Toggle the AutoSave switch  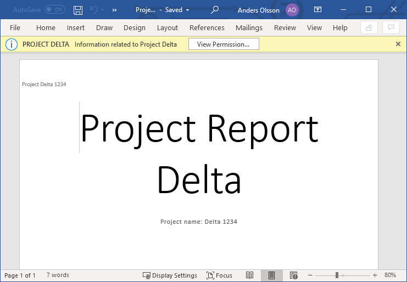tap(54, 10)
